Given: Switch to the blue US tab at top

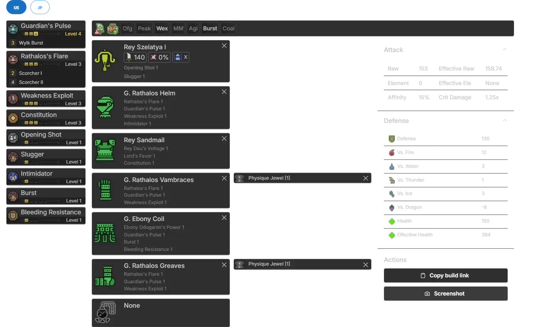Looking at the screenshot, I should (x=16, y=7).
